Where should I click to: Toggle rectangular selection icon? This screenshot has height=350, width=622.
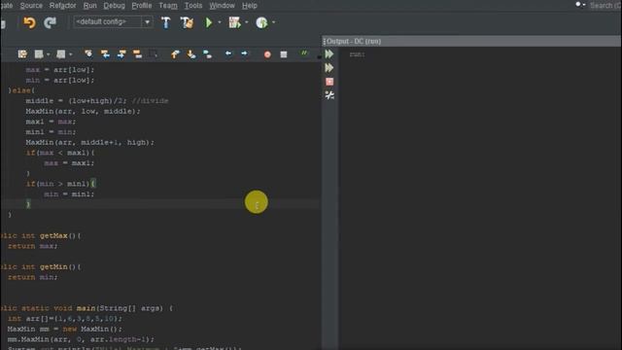tap(154, 54)
